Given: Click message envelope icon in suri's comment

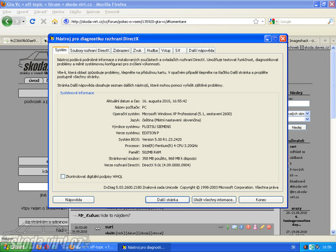Looking at the screenshot, I should 234,227.
